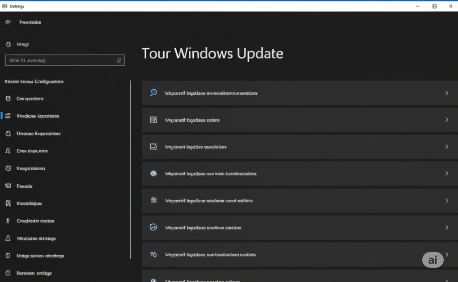
Task: Click the 'Fiewroeder' label at sidebar top
Action: [30, 22]
